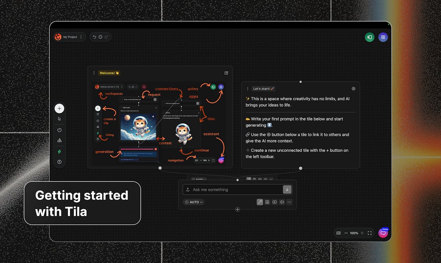
Task: Open help with the question mark icon
Action: pos(59,162)
